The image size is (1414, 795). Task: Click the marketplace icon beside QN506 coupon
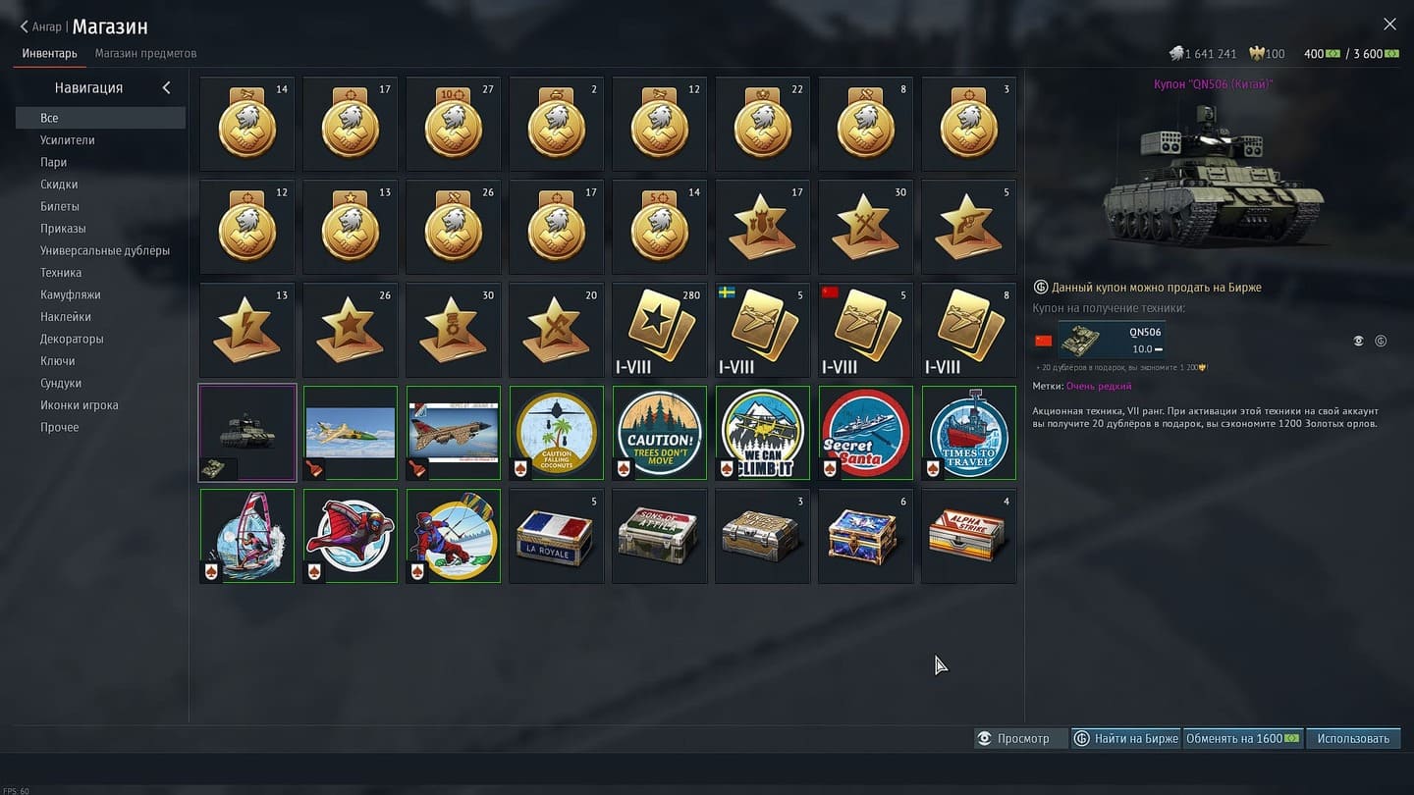click(1381, 341)
